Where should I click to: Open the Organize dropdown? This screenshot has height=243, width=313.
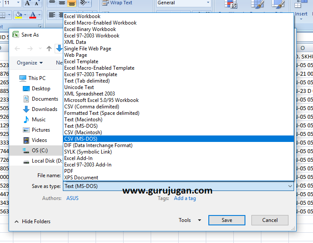click(30, 63)
